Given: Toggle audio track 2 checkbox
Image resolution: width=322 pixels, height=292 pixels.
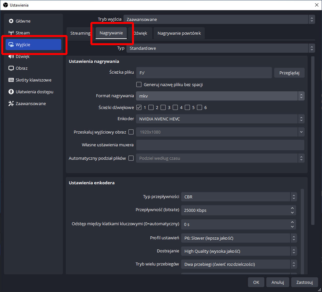Looking at the screenshot, I should 151,107.
